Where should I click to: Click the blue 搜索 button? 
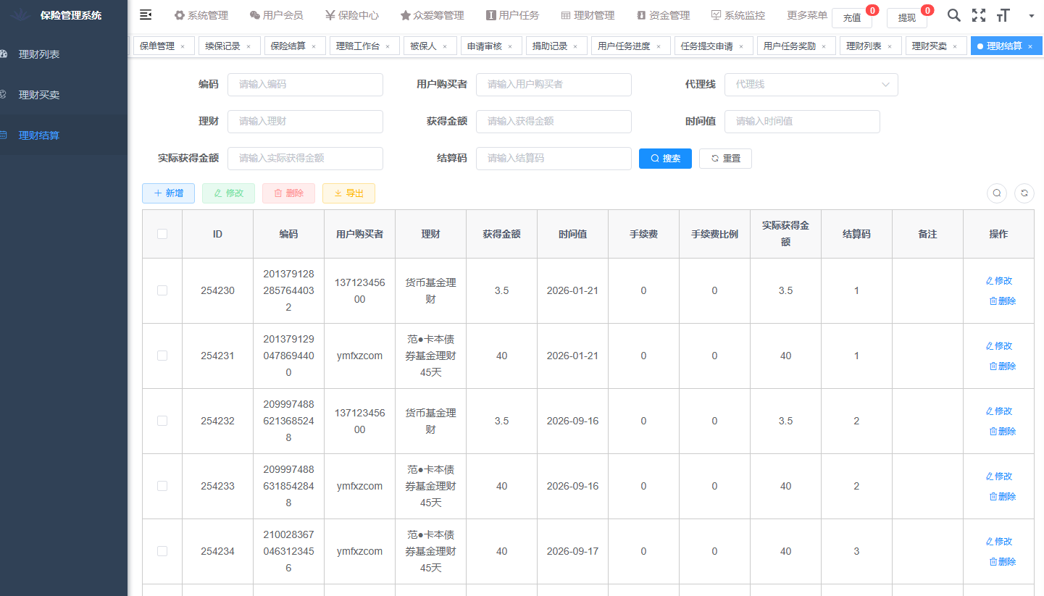pyautogui.click(x=665, y=159)
